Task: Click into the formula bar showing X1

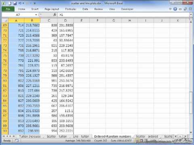Action: pos(123,14)
